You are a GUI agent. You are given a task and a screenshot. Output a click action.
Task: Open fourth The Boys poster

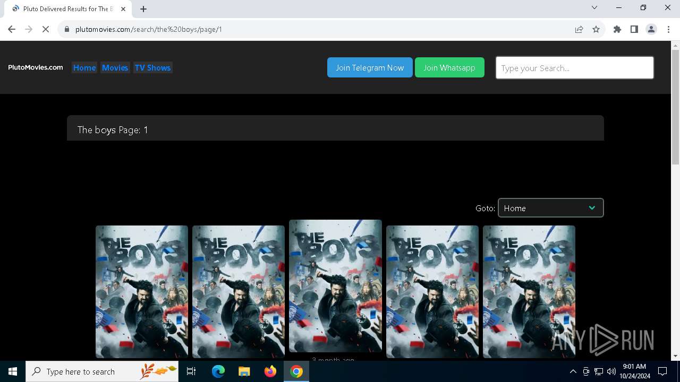point(432,292)
